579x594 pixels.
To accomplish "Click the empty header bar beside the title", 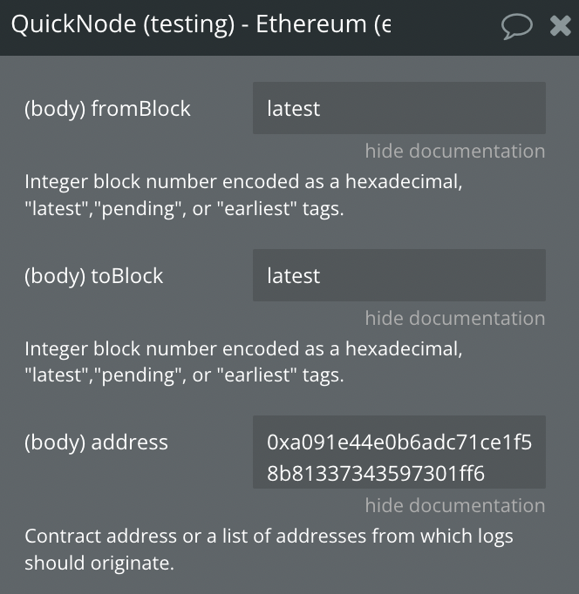I will tap(446, 26).
